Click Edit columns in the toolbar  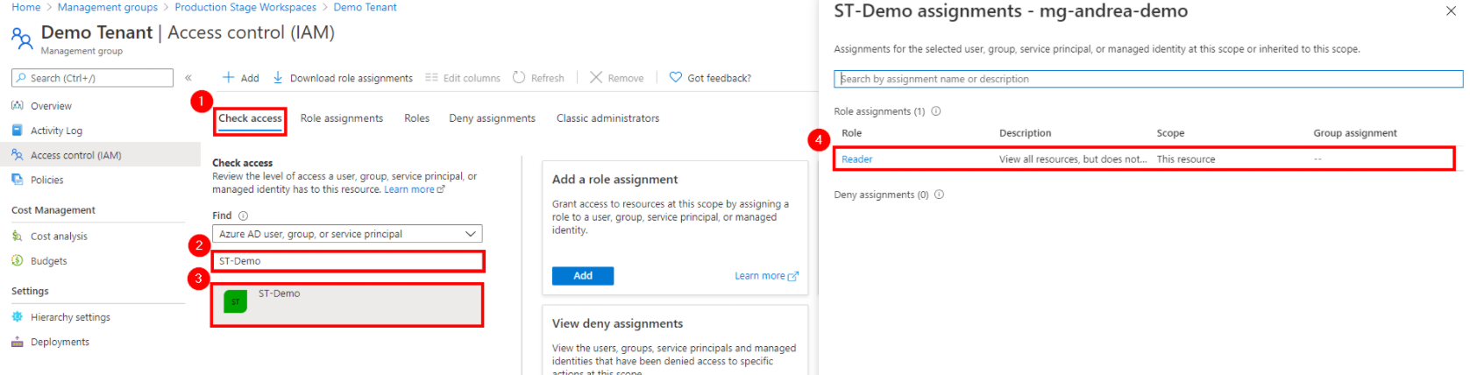(463, 78)
